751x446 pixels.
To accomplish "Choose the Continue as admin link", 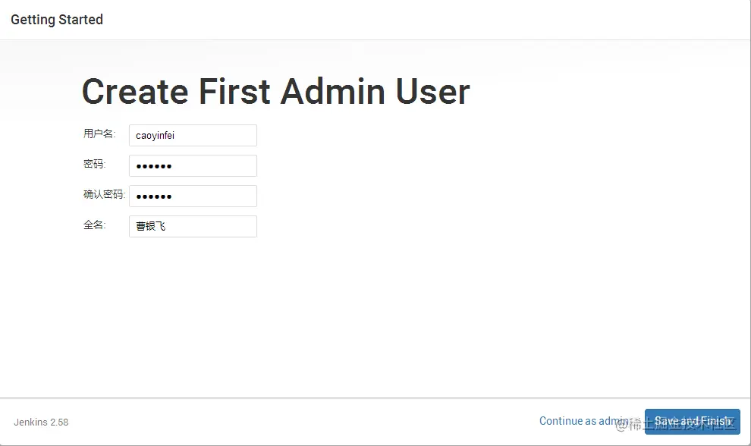I will point(584,421).
